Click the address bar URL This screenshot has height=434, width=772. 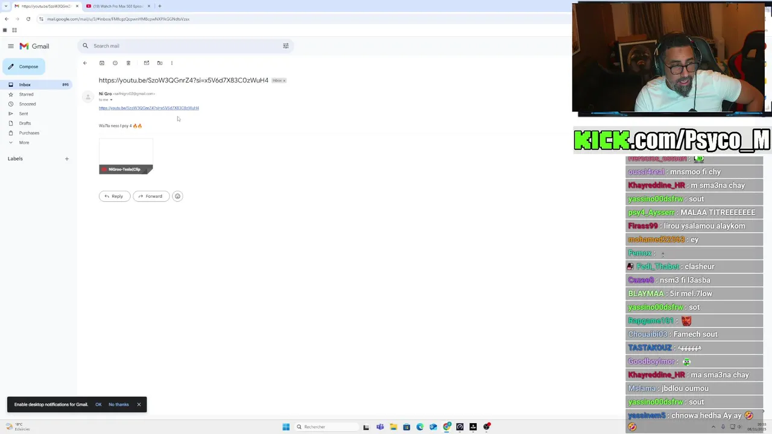pos(118,19)
